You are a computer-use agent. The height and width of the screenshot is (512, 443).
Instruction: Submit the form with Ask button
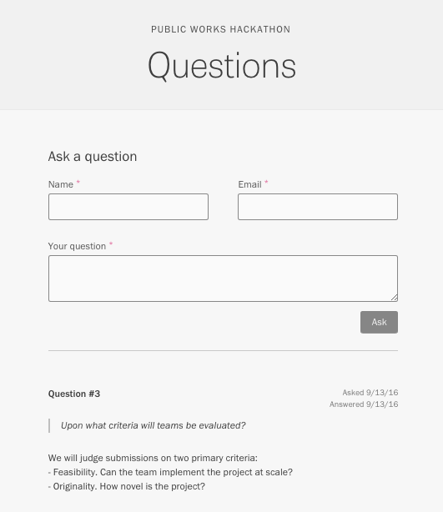379,322
